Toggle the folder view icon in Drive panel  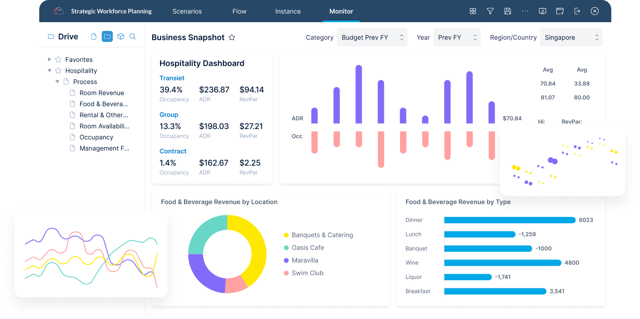[x=107, y=37]
